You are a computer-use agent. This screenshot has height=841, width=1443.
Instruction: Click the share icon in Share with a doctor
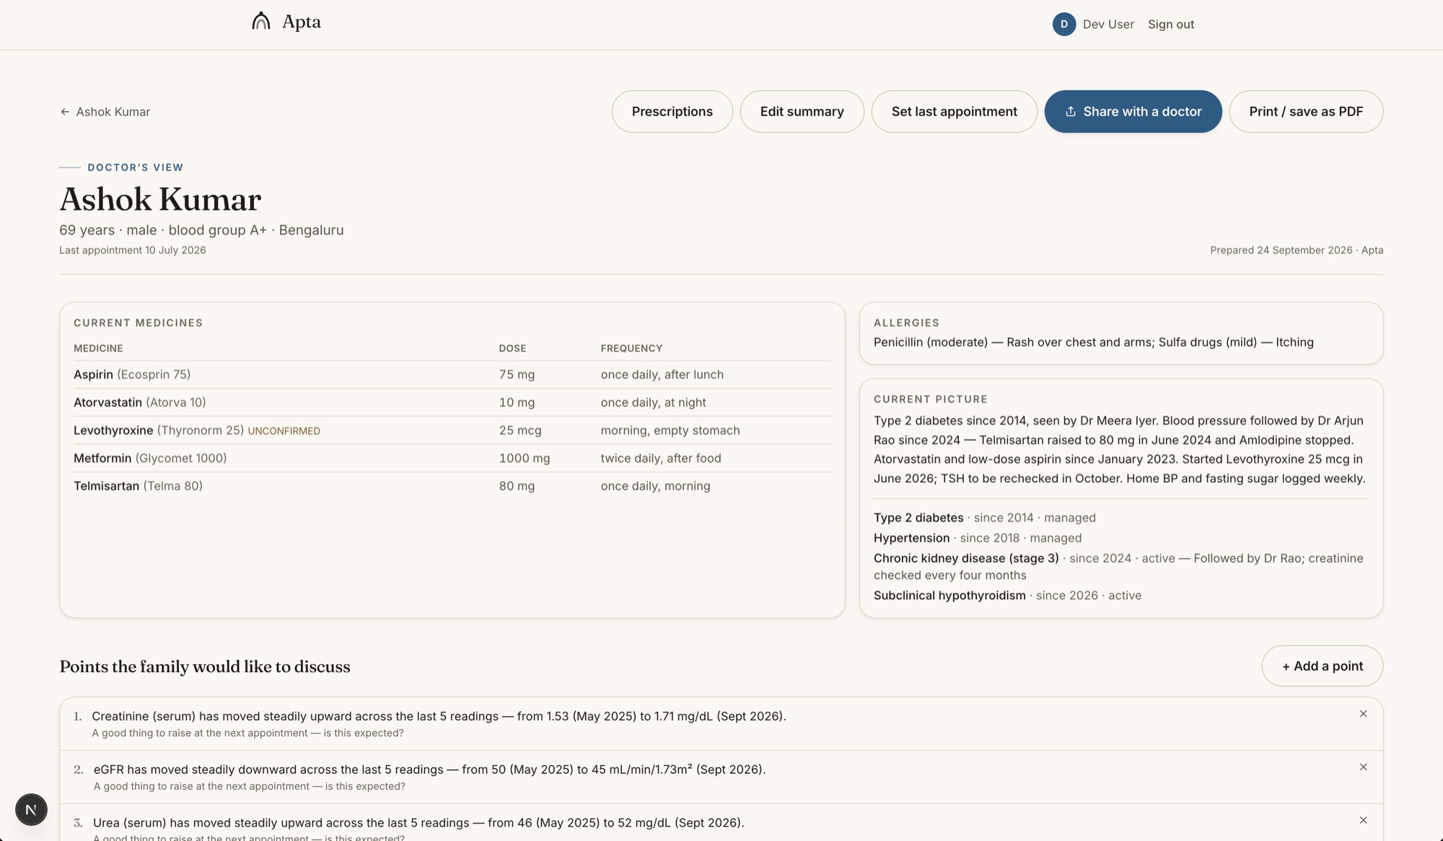point(1071,111)
